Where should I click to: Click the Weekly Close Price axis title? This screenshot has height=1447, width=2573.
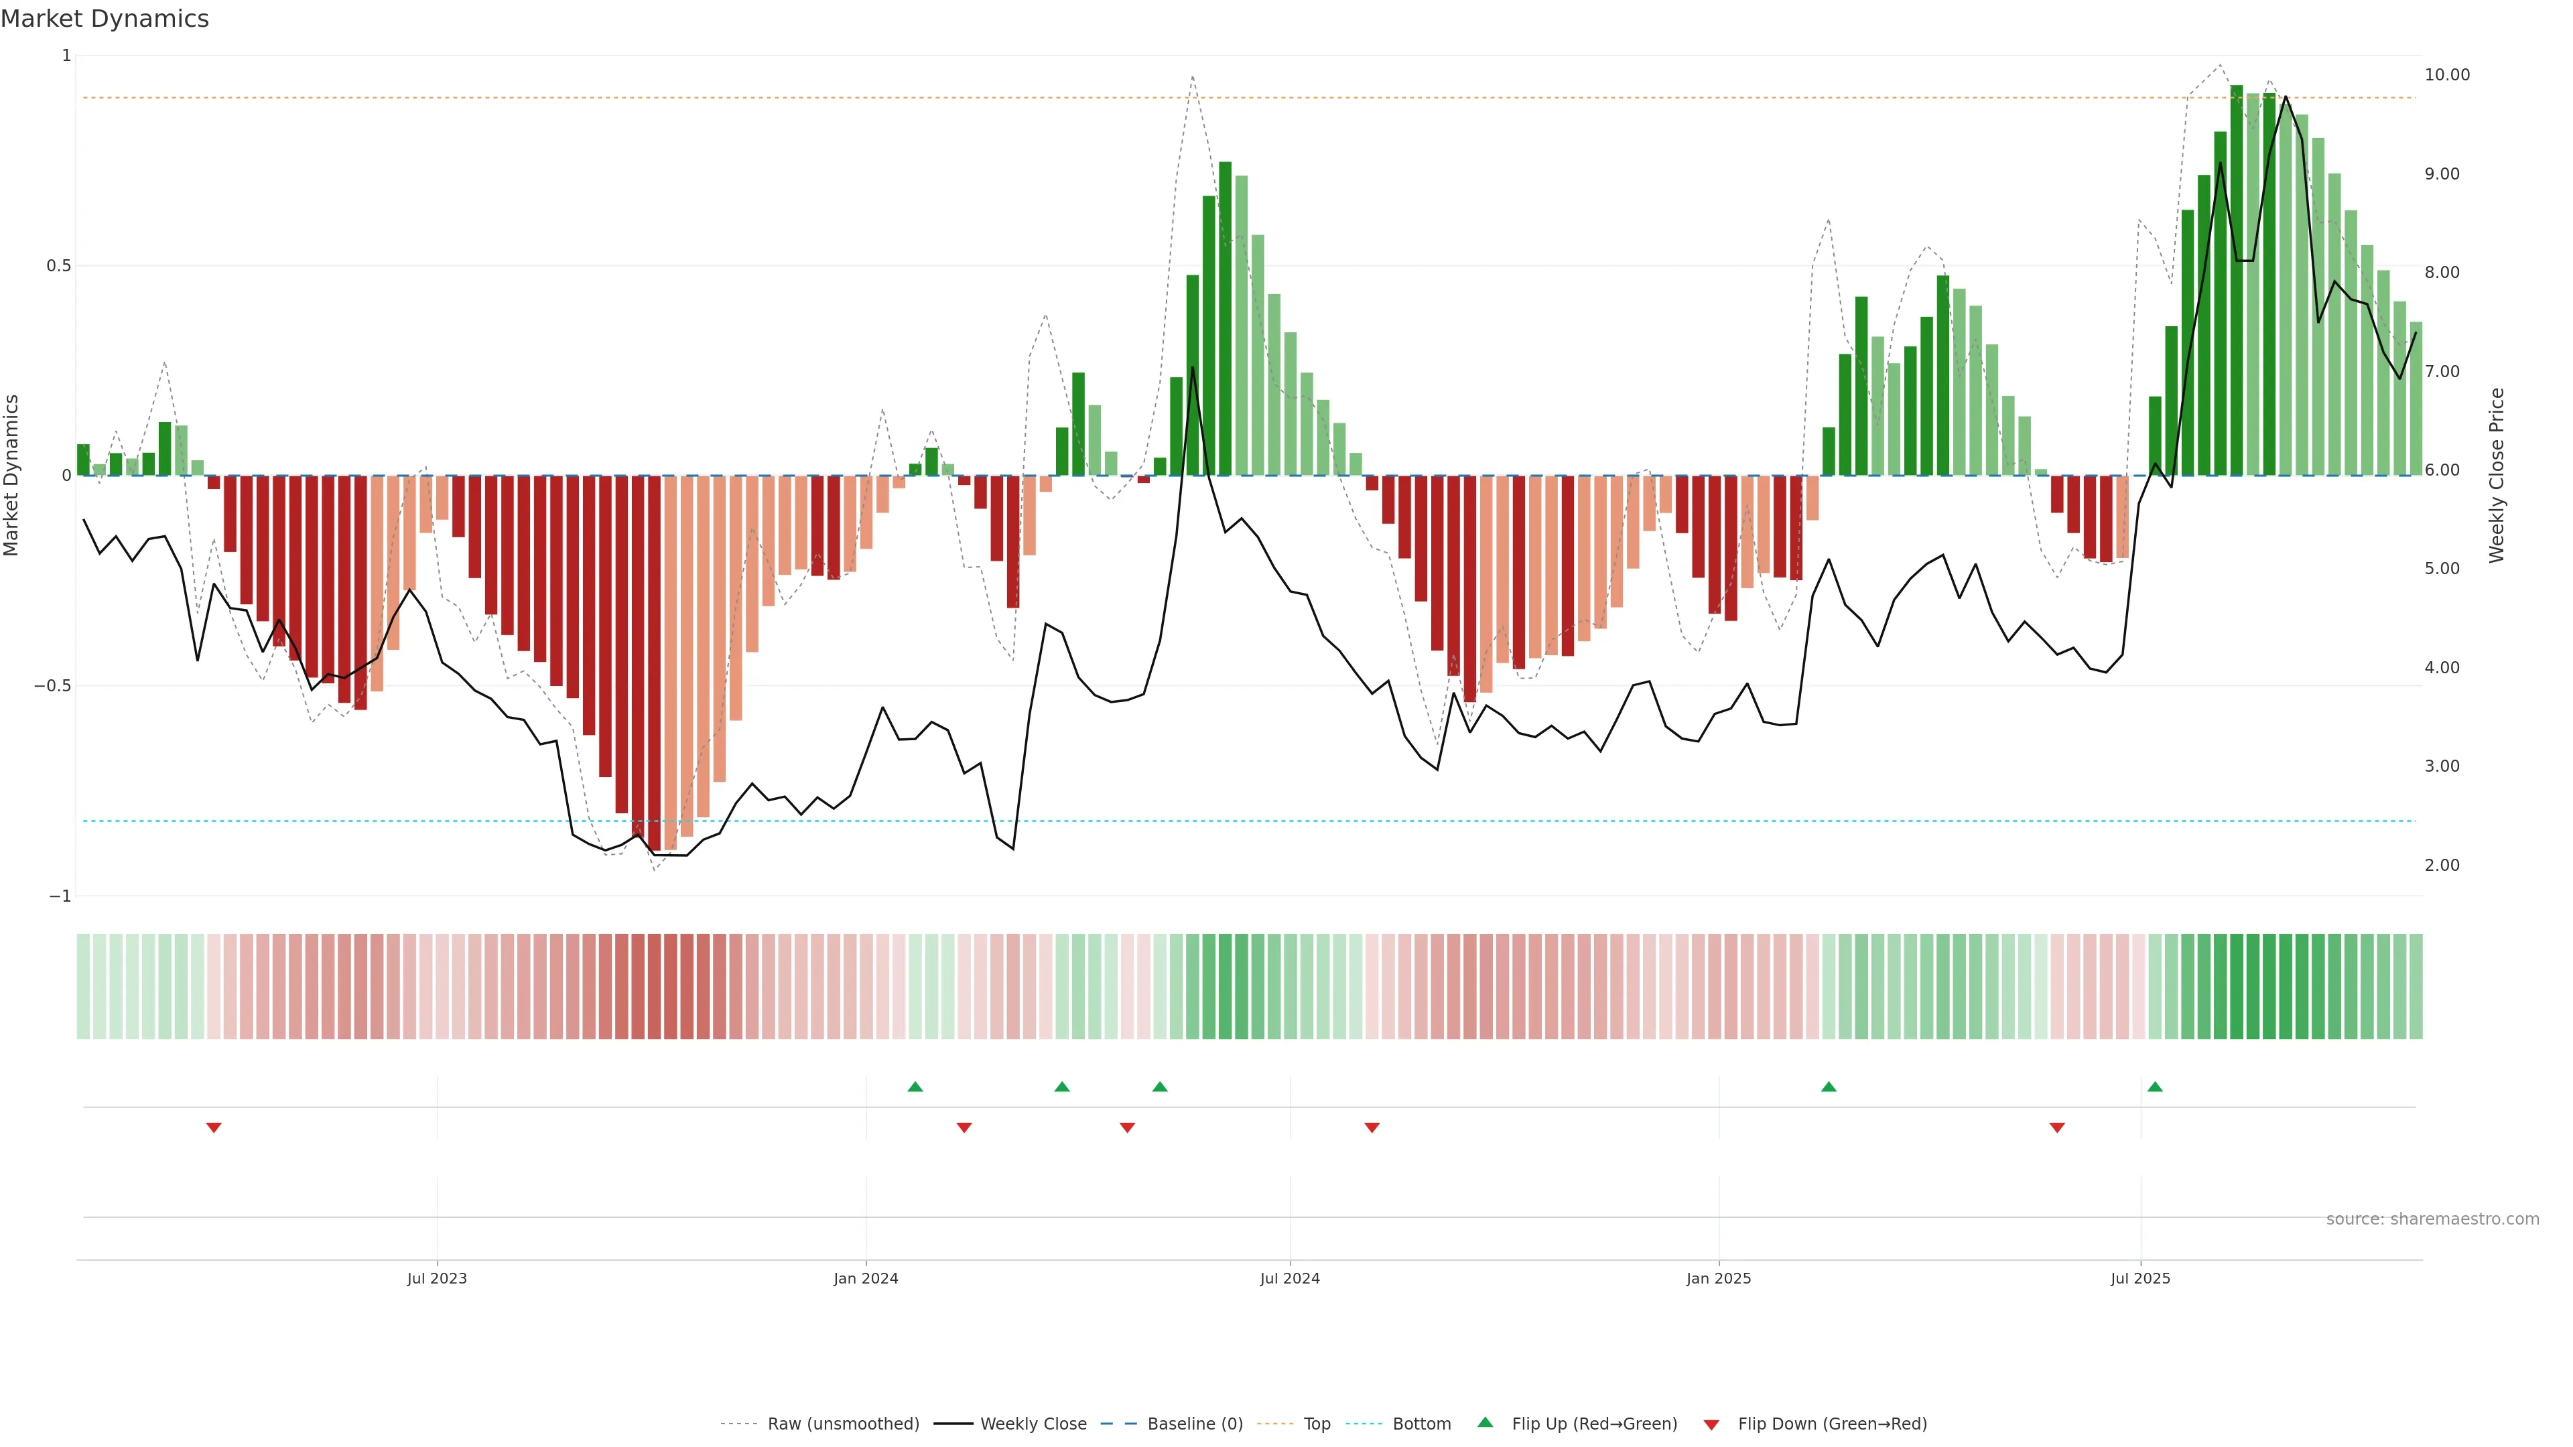pos(2496,476)
